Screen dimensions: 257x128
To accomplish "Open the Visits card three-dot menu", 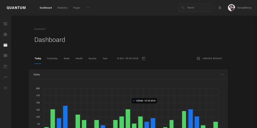I will (222, 74).
